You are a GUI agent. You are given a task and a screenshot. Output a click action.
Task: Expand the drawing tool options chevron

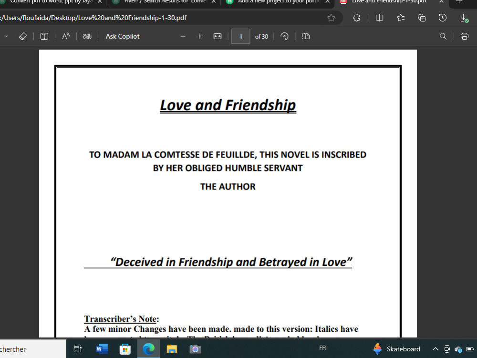click(6, 37)
